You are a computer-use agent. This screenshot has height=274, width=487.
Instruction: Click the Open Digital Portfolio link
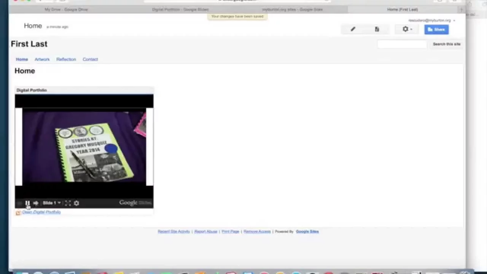[x=41, y=212]
